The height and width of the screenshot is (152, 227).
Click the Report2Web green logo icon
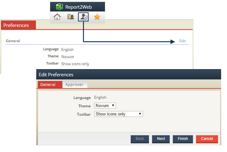point(59,7)
